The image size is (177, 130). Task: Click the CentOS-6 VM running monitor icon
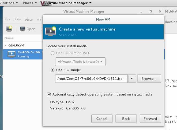pos(12,54)
